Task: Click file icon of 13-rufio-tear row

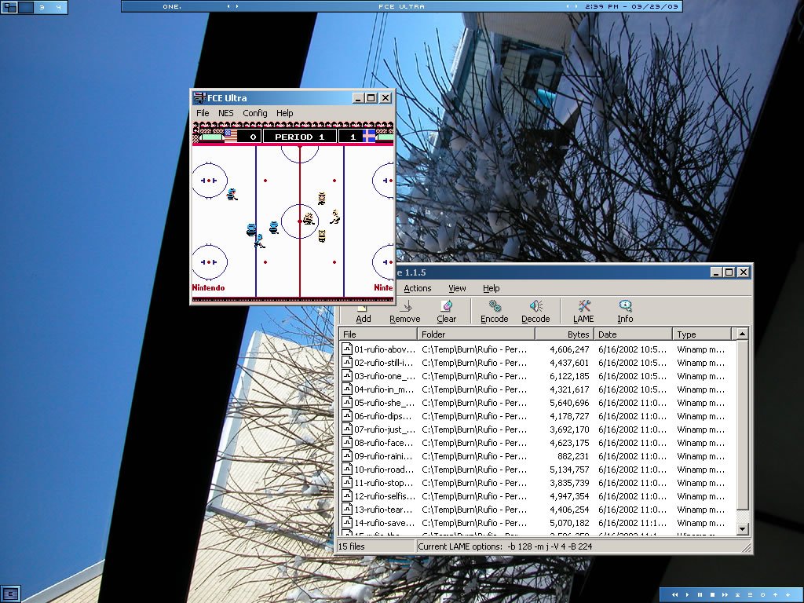Action: tap(347, 509)
